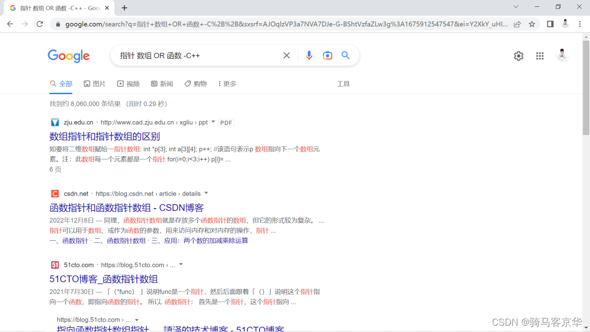Click the 51cto.com favicon
Image resolution: width=590 pixels, height=332 pixels.
point(55,265)
